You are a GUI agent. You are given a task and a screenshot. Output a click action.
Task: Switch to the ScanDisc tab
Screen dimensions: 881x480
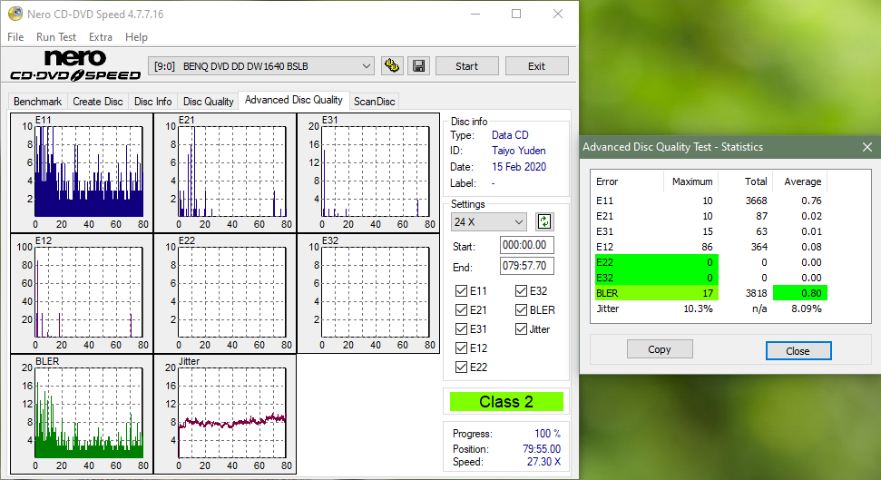click(x=374, y=102)
